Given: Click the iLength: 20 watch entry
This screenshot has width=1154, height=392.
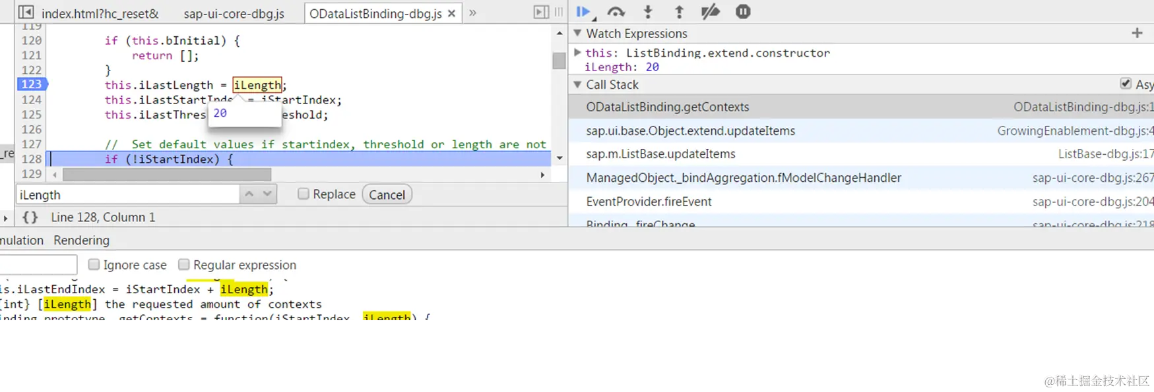Looking at the screenshot, I should (622, 67).
